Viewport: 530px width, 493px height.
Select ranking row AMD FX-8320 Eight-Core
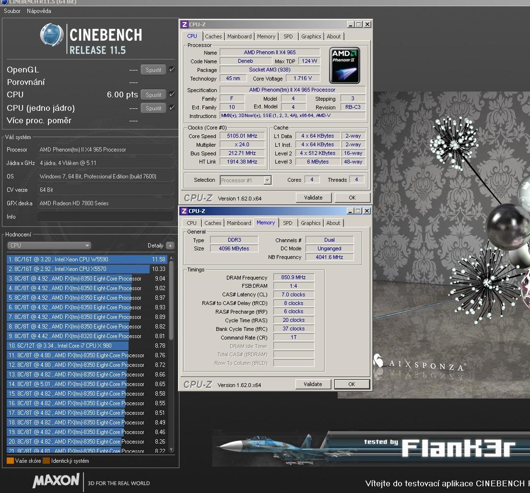pos(87,336)
